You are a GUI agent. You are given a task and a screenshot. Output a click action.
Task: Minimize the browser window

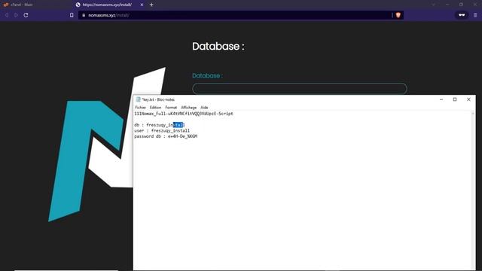point(447,5)
